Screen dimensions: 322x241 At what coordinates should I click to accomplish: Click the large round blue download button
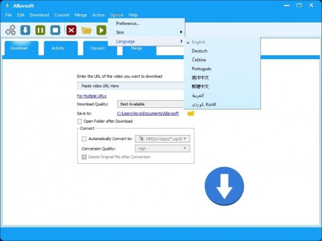(224, 186)
